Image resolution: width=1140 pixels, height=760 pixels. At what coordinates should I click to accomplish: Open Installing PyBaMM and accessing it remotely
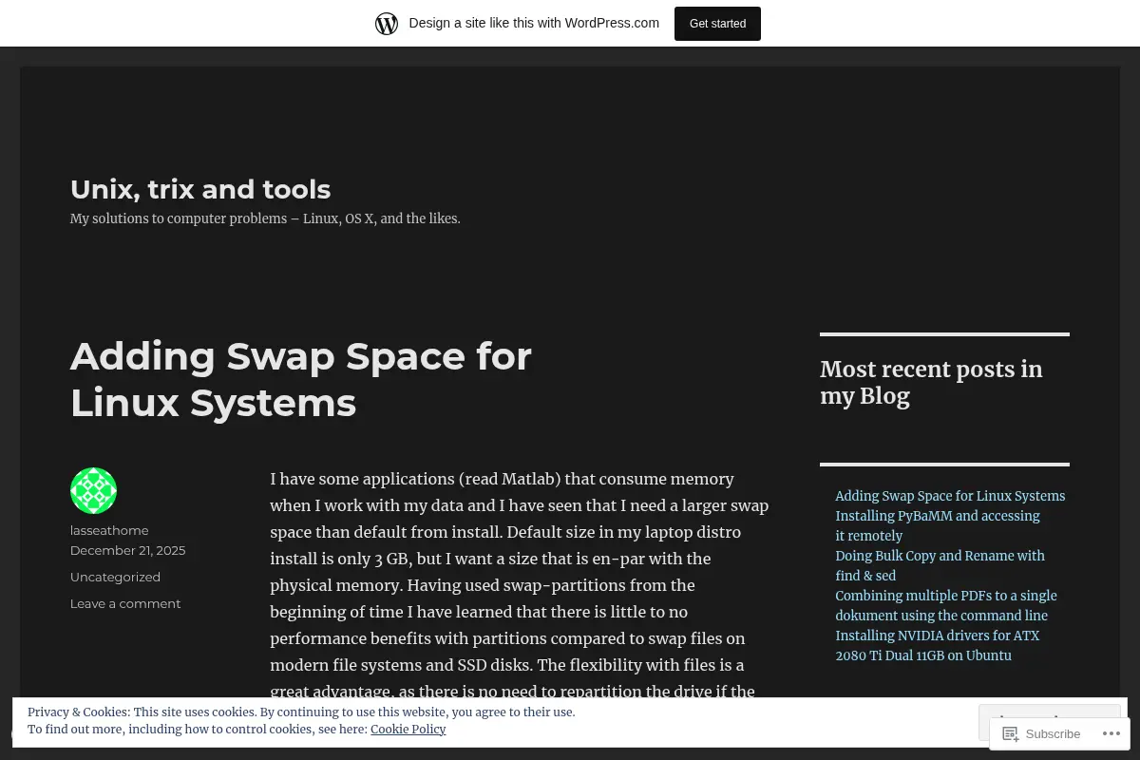938,525
